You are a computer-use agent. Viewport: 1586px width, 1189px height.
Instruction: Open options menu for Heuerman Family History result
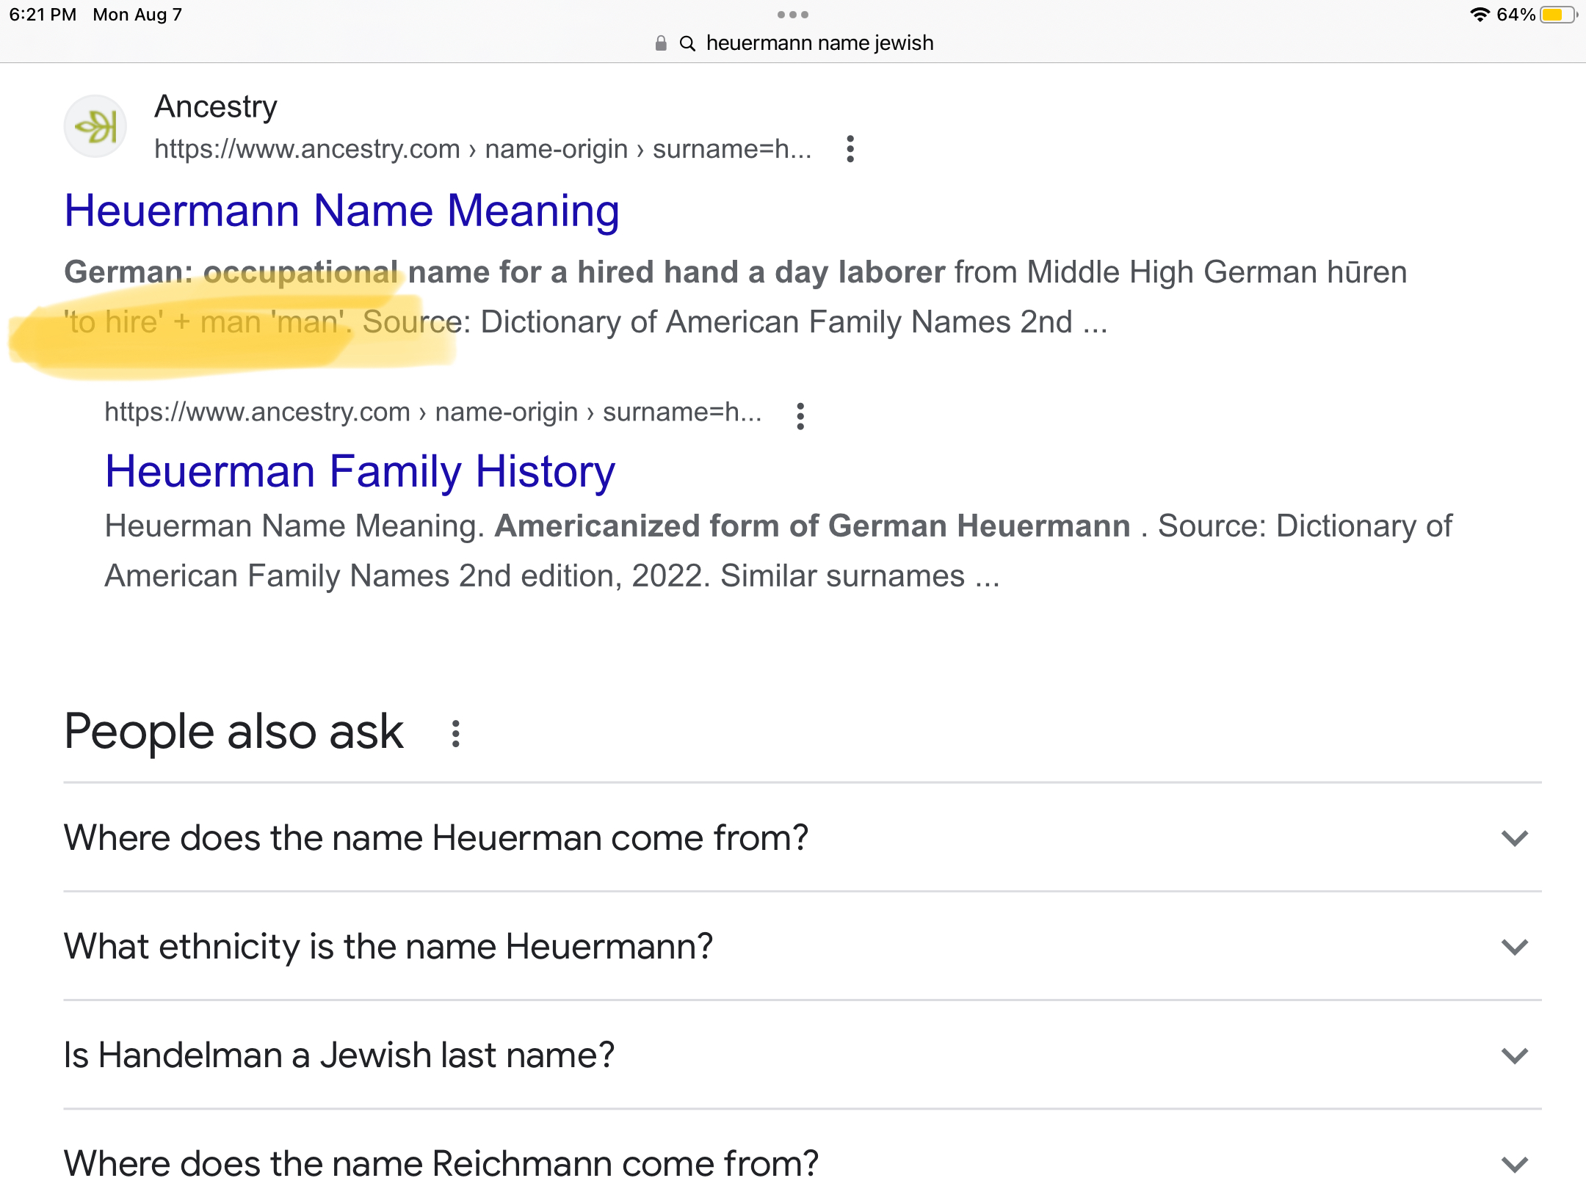tap(800, 416)
